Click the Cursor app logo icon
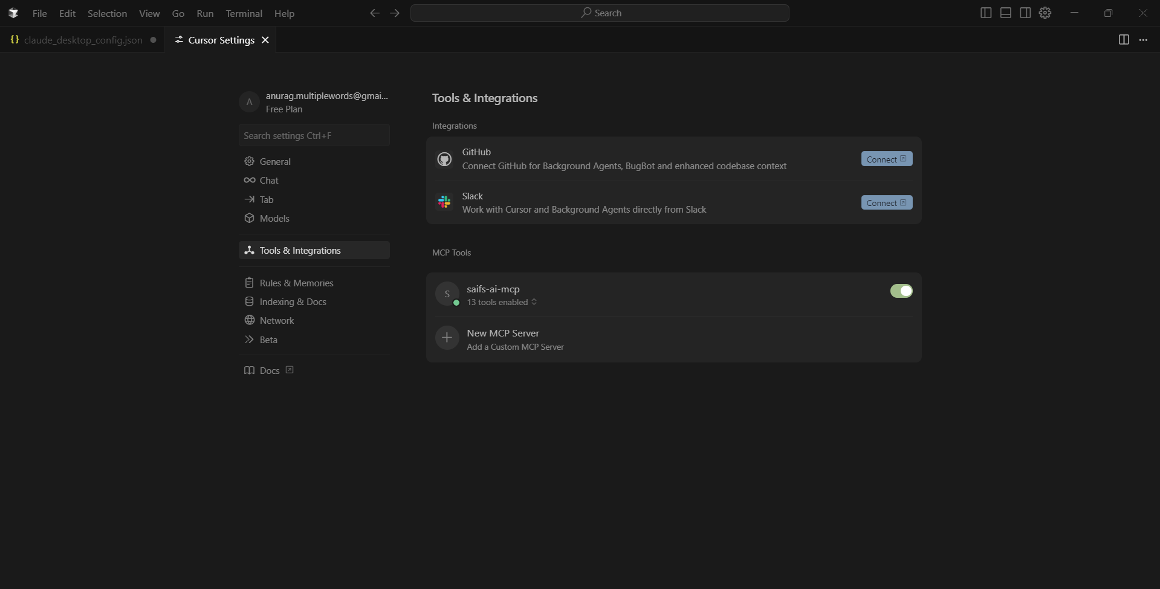 (13, 13)
